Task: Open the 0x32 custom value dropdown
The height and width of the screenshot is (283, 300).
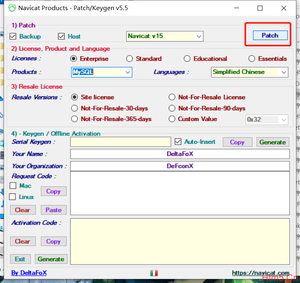Action: 284,120
